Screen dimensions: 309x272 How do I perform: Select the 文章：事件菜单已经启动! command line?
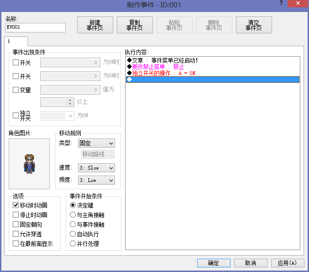(x=213, y=60)
